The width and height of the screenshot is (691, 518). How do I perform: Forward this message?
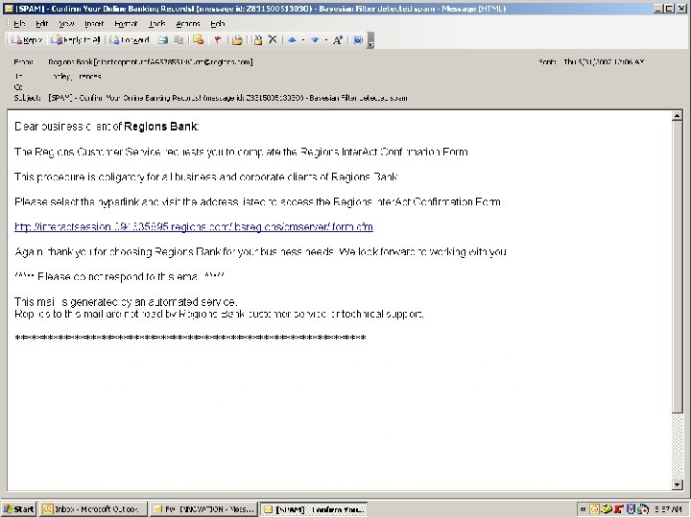130,40
